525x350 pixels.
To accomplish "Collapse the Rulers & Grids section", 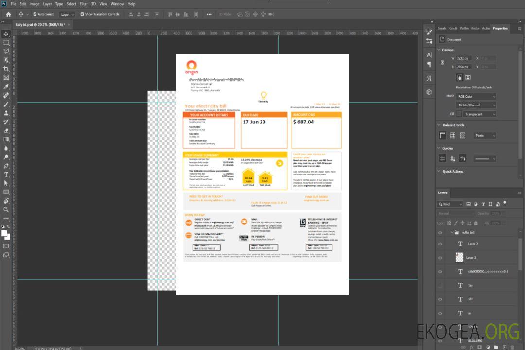I will coord(439,125).
